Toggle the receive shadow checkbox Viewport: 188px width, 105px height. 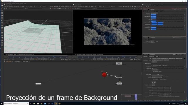pyautogui.click(x=159, y=79)
